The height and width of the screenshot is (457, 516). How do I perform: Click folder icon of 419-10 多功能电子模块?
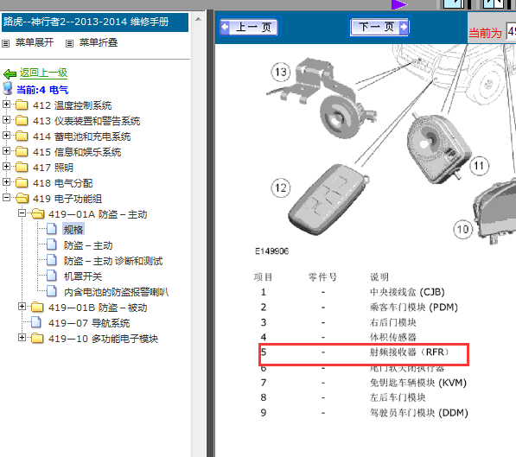coord(37,339)
